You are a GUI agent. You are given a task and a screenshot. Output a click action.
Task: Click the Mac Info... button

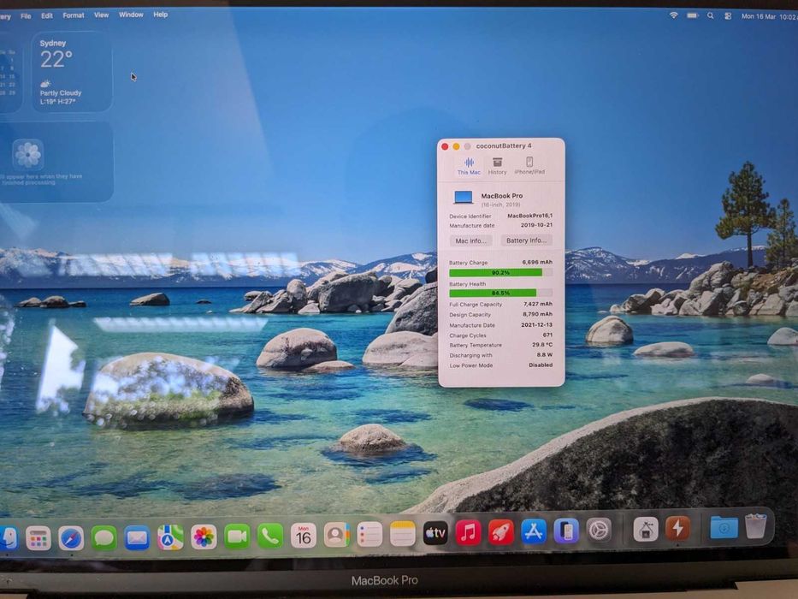coord(470,240)
